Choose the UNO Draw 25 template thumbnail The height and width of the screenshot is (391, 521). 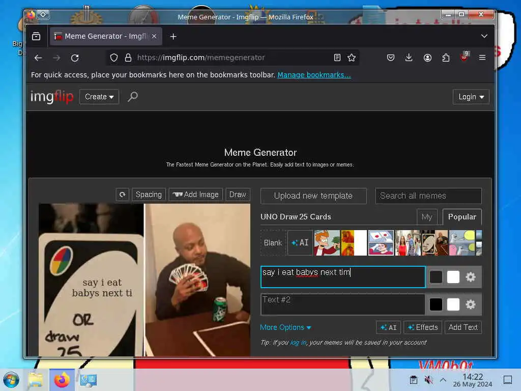(435, 243)
